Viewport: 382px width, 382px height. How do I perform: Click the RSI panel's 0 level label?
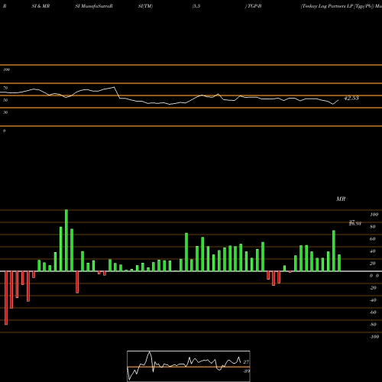[x=4, y=131]
